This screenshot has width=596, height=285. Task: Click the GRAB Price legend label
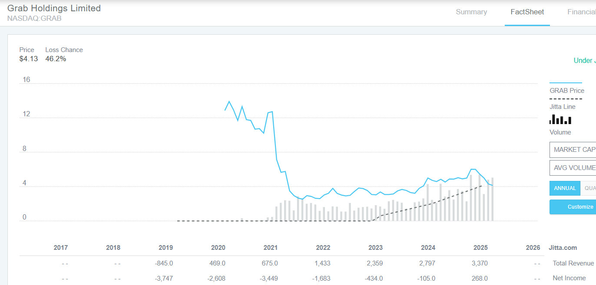click(x=567, y=91)
